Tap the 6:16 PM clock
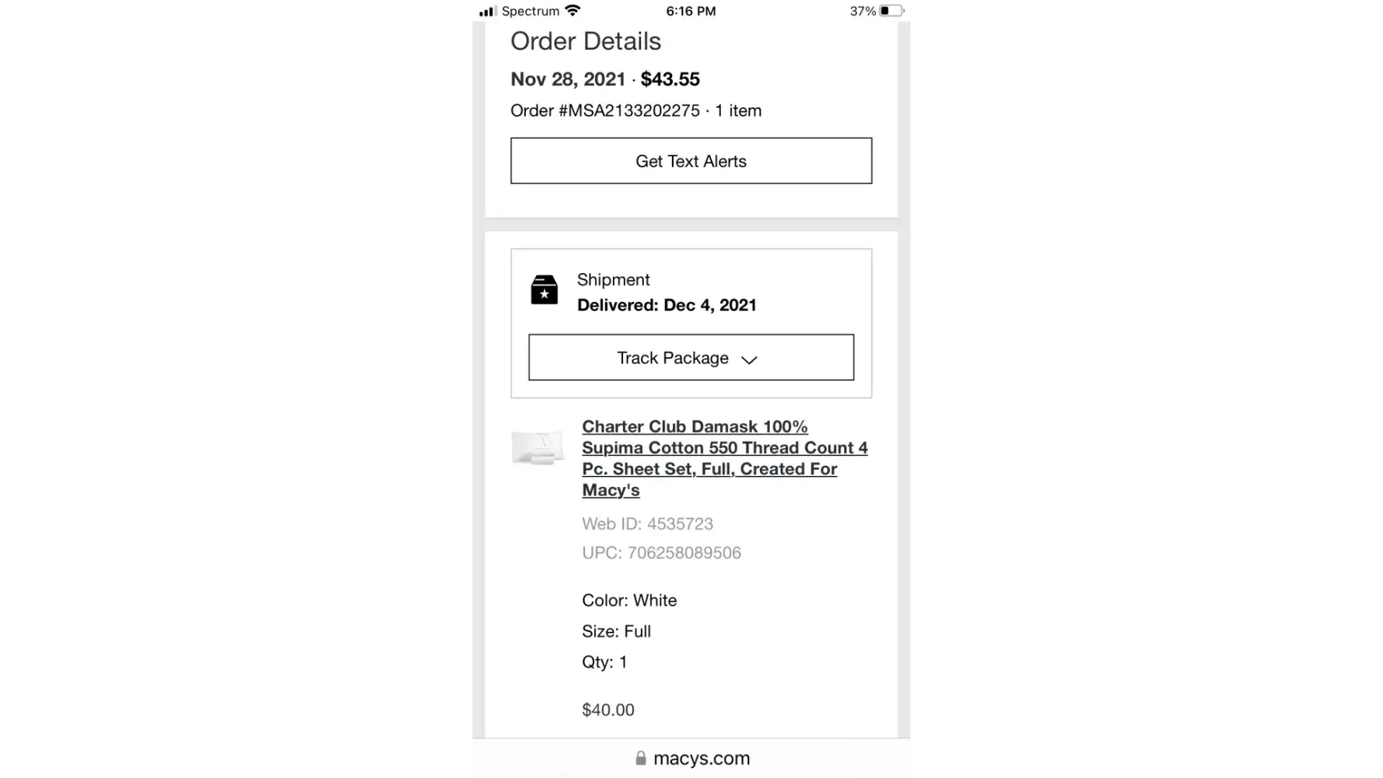 [x=691, y=11]
